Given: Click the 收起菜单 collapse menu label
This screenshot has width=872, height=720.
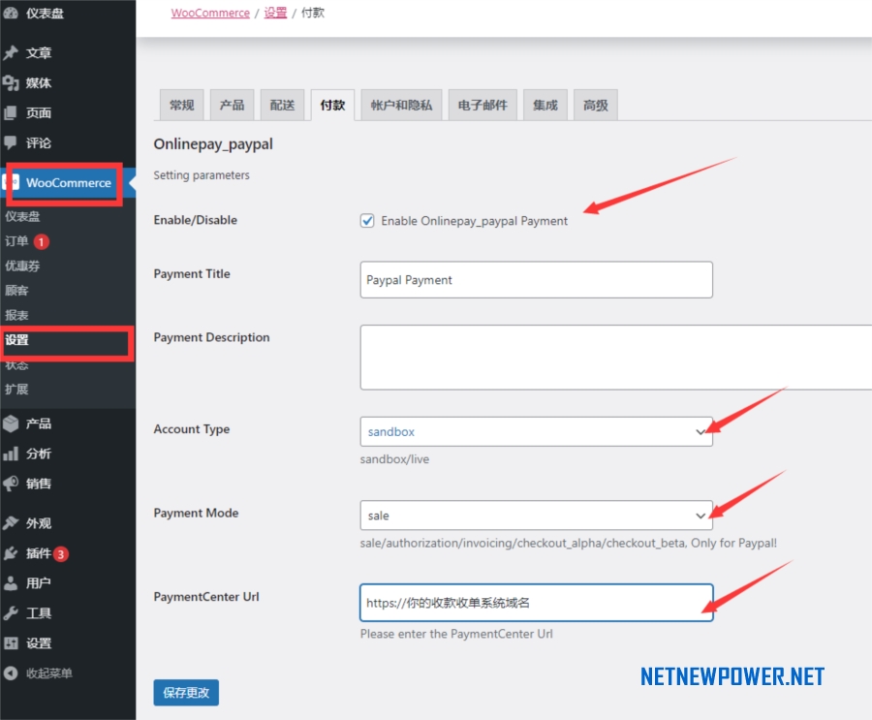Looking at the screenshot, I should point(49,673).
